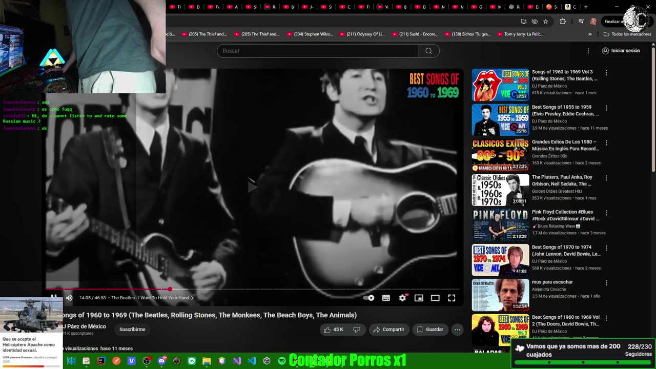Open bookmark '(211) Odyssey Of Li...'
Viewport: 656px width, 369px height.
(x=362, y=34)
